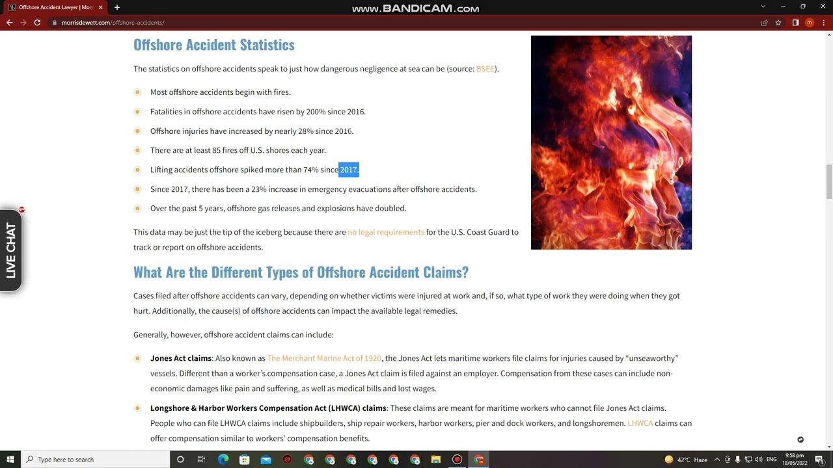Click the 'Longshore & Harbor Workers' bold text
The width and height of the screenshot is (833, 468).
point(269,408)
